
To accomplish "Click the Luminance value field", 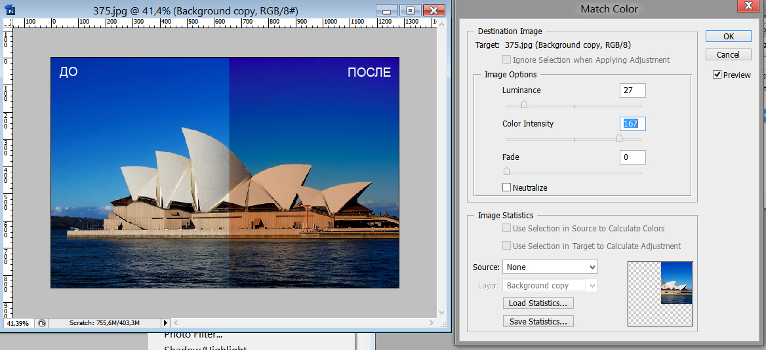I will point(633,90).
